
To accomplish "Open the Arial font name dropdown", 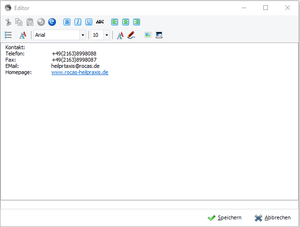I will tap(83, 35).
